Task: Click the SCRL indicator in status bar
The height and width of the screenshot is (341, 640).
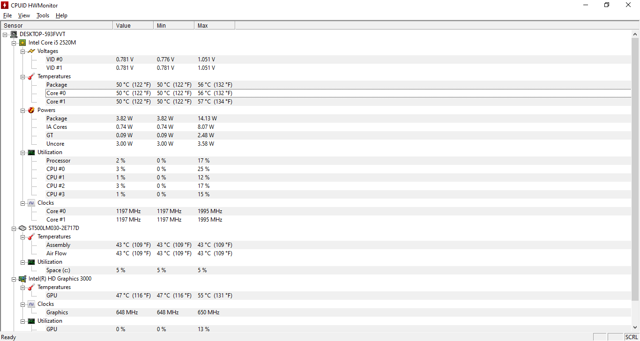Action: 632,337
